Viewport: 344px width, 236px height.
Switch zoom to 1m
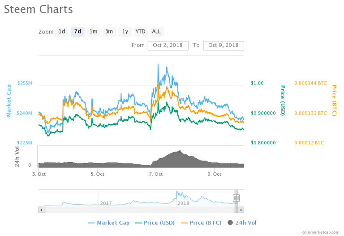[94, 32]
